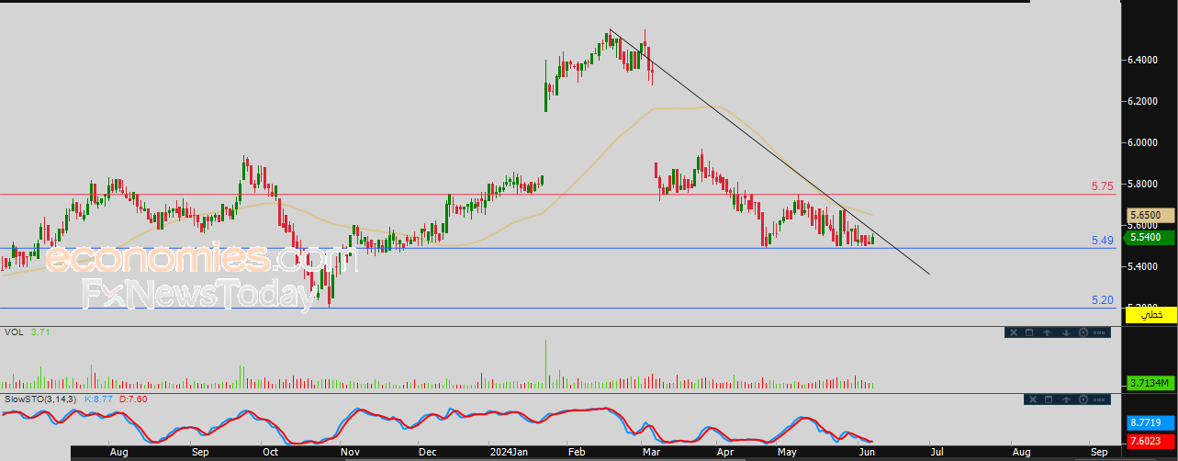
Task: Click Jul on the time axis
Action: click(x=936, y=453)
